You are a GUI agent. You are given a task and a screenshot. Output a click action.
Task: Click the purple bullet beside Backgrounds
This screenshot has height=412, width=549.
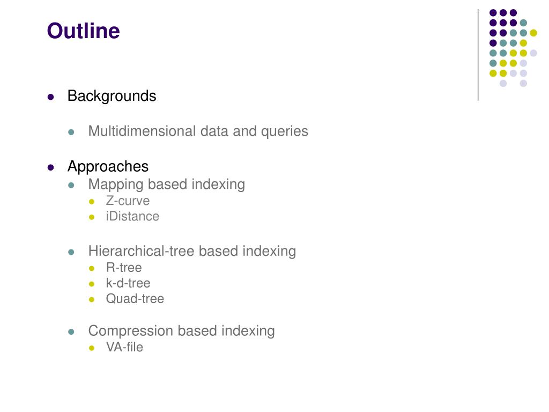click(51, 97)
